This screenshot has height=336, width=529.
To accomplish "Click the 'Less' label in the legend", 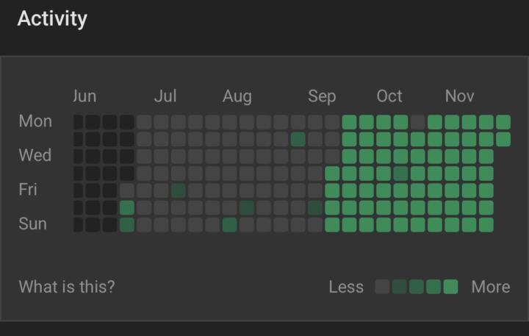I will (x=346, y=287).
